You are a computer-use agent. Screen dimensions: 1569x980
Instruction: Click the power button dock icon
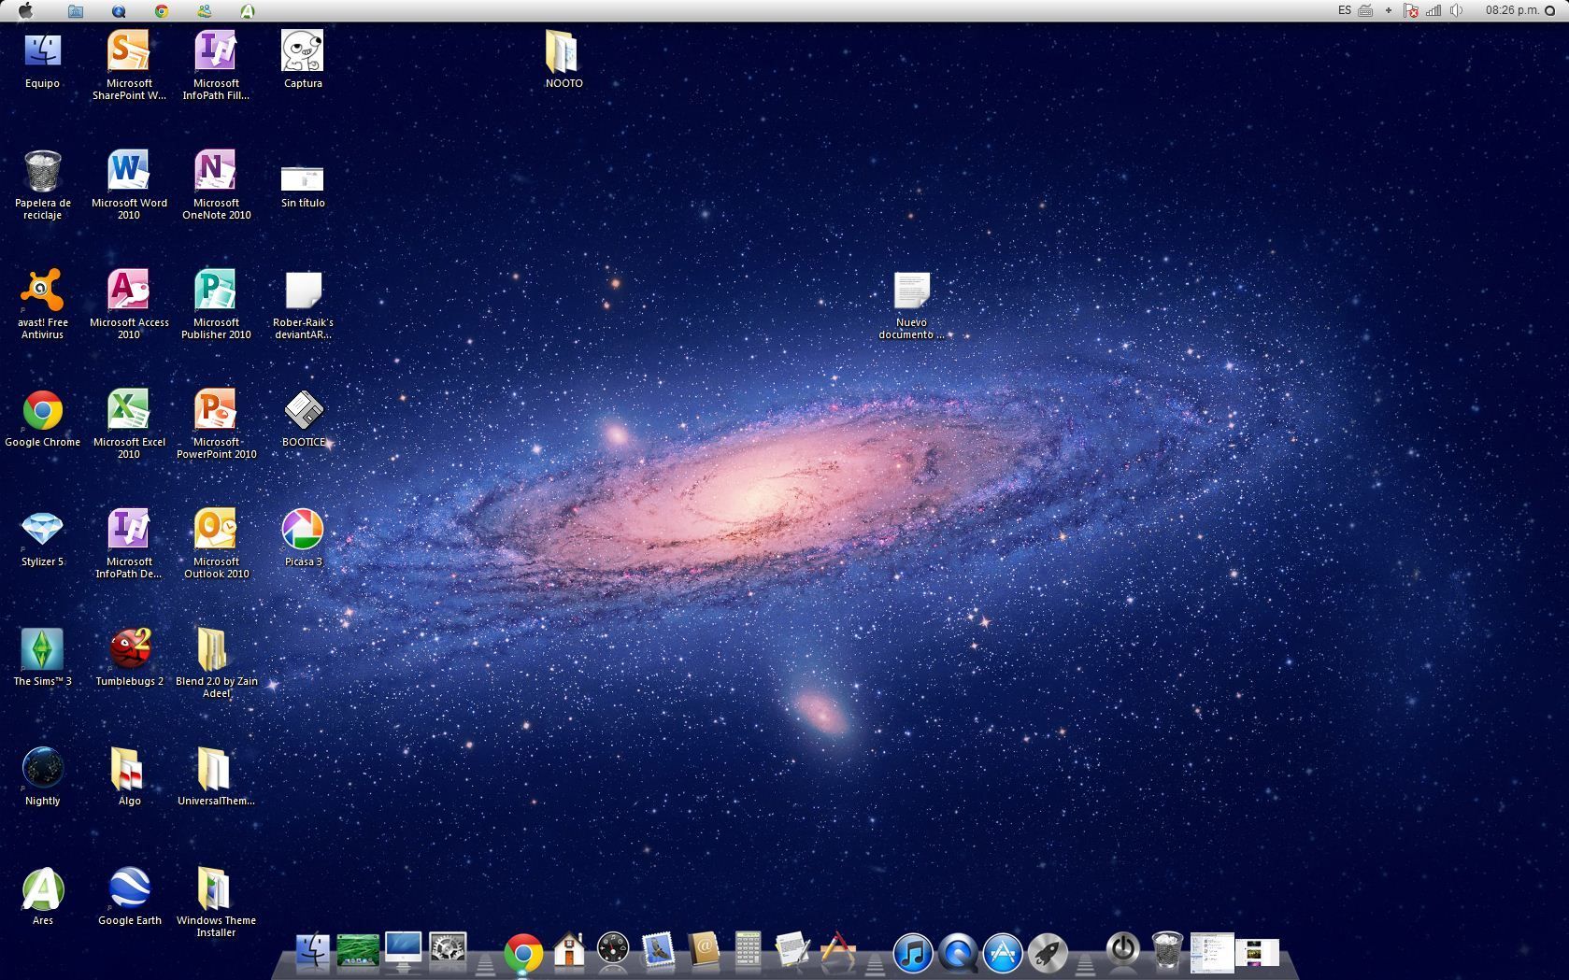tap(1122, 950)
